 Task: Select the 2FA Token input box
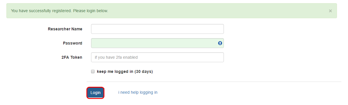pos(157,57)
